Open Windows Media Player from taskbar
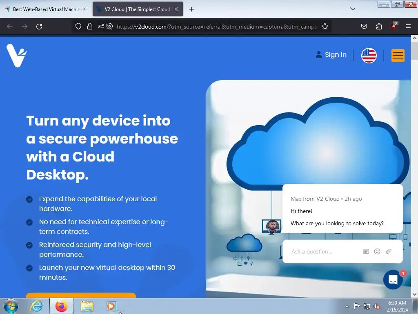This screenshot has height=314, width=418. [x=111, y=306]
